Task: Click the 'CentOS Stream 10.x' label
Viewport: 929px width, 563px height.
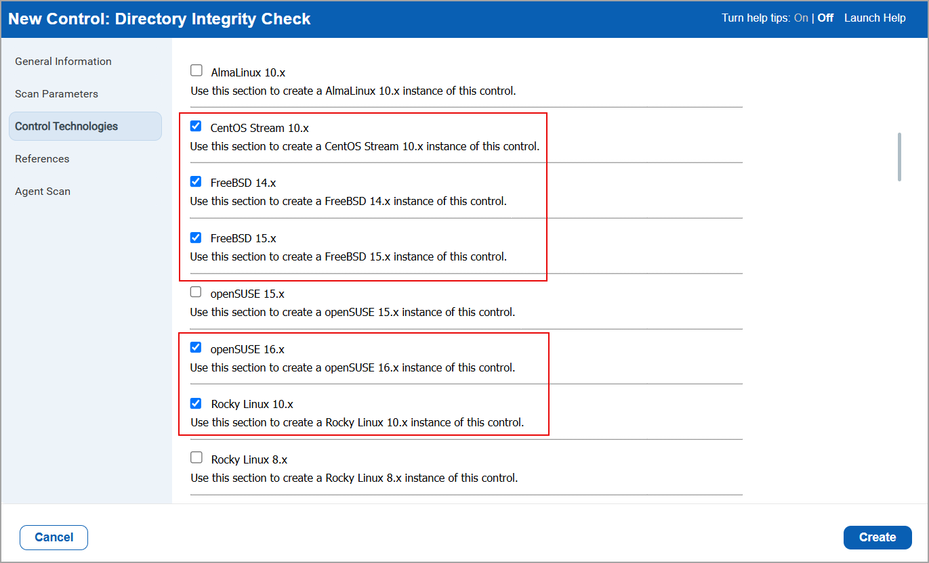Action: (x=260, y=128)
